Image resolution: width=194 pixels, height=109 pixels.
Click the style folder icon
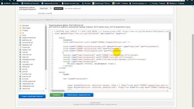coord(20,35)
